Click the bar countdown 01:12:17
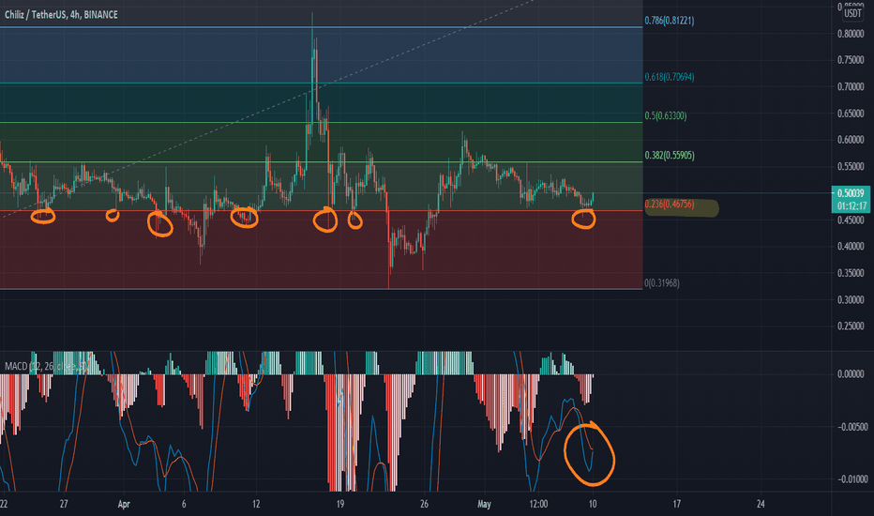The image size is (874, 516). [851, 205]
